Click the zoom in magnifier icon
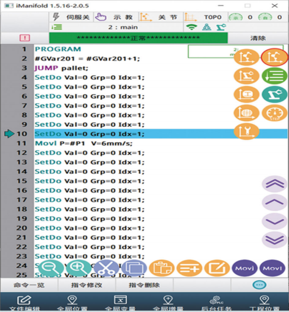Image resolution: width=289 pixels, height=312 pixels. coord(78,268)
